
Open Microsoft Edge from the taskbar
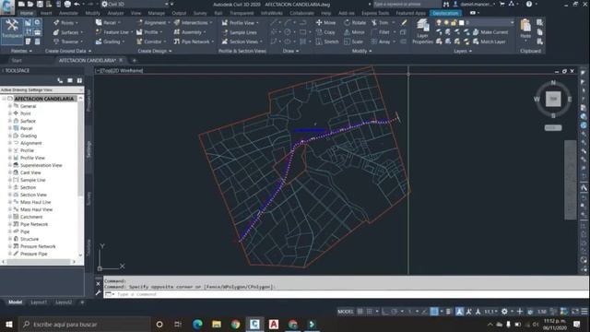point(197,324)
